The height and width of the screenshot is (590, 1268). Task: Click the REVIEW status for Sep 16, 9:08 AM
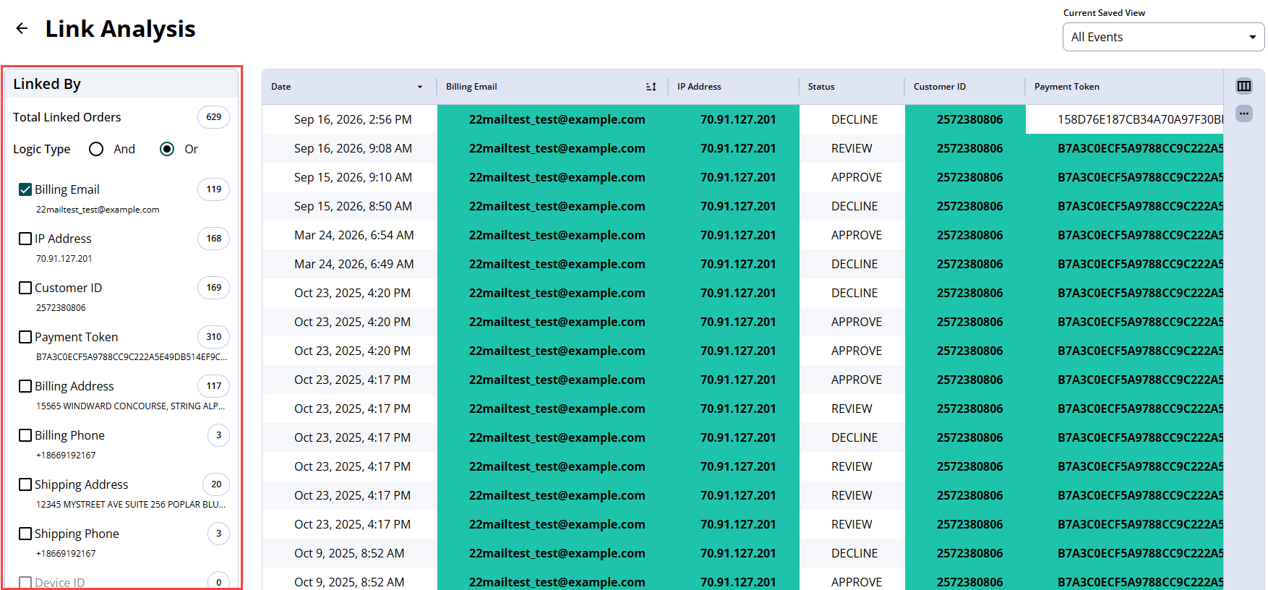click(x=852, y=148)
